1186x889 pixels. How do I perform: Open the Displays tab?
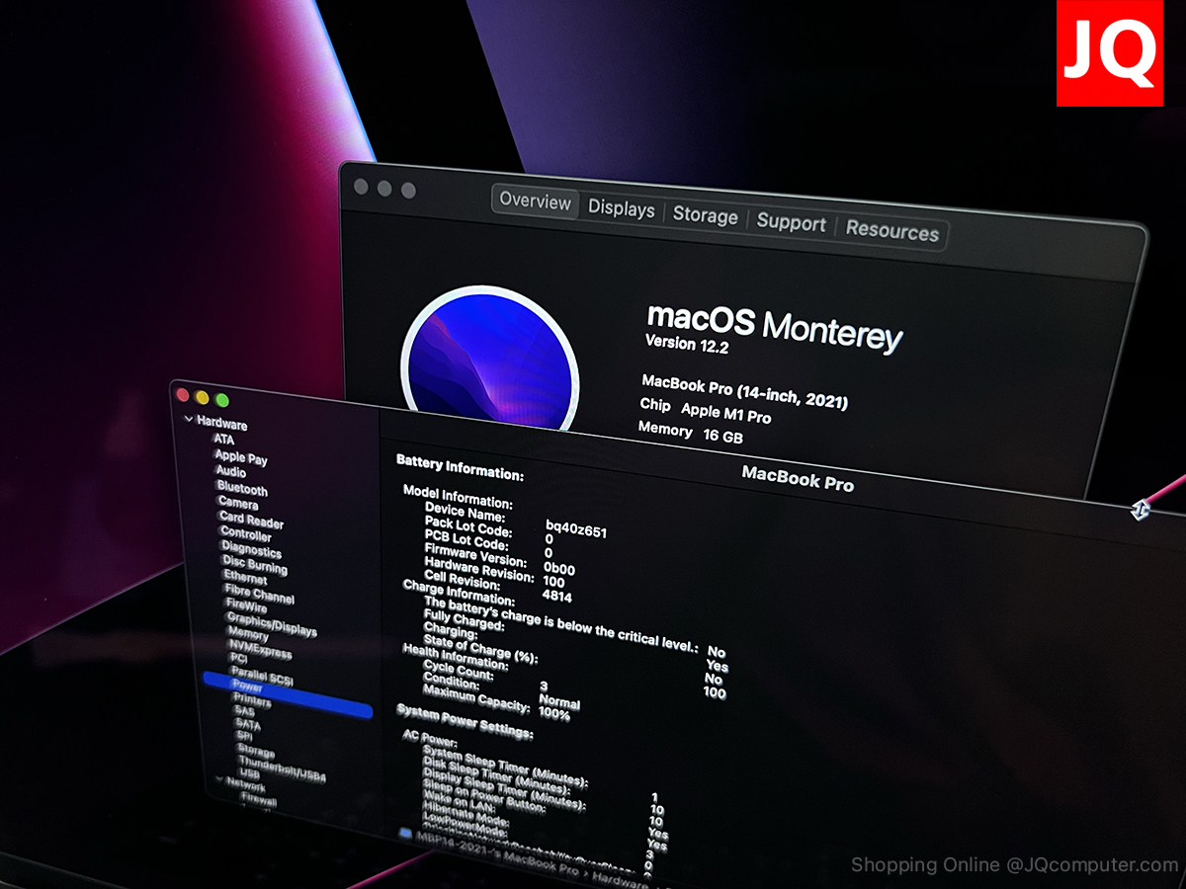click(x=622, y=209)
